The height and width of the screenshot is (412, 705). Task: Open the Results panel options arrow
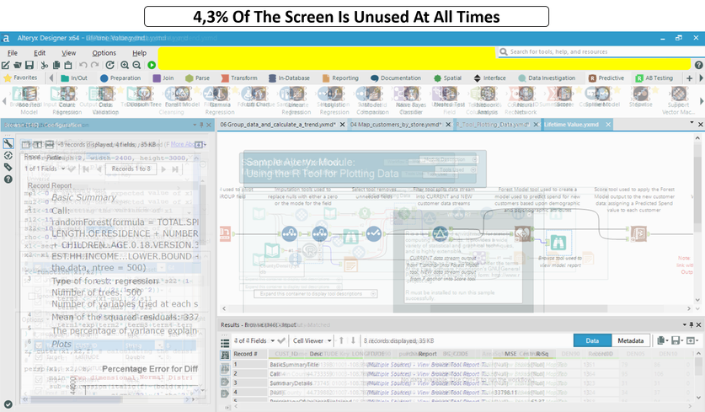[x=684, y=324]
